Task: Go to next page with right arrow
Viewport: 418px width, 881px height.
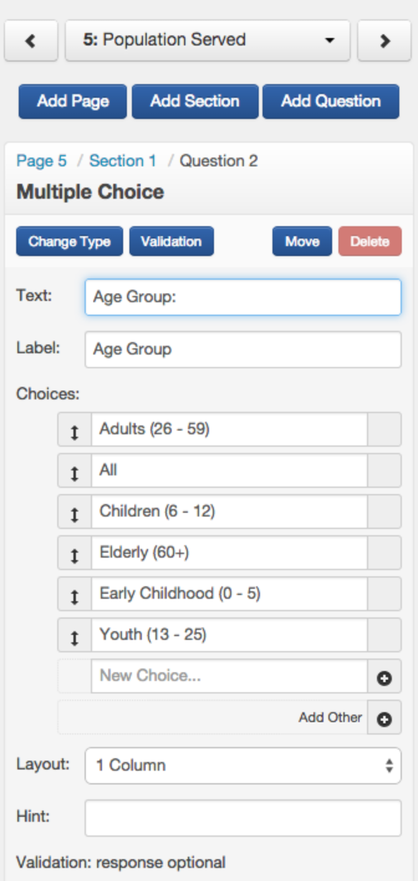Action: tap(384, 41)
